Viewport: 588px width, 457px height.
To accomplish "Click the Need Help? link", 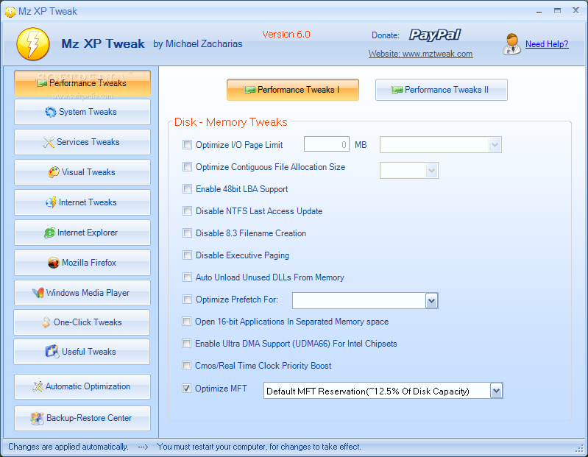I will pos(547,44).
